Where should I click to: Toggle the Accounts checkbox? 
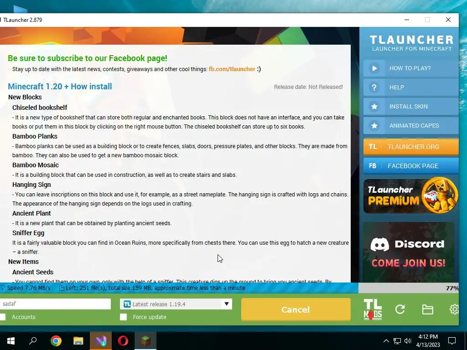click(x=3, y=317)
